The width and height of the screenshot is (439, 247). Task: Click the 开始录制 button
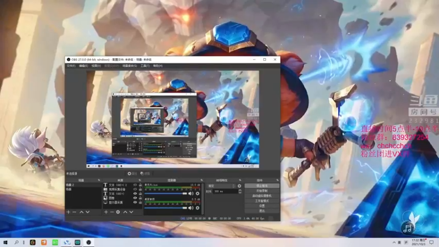[262, 190]
